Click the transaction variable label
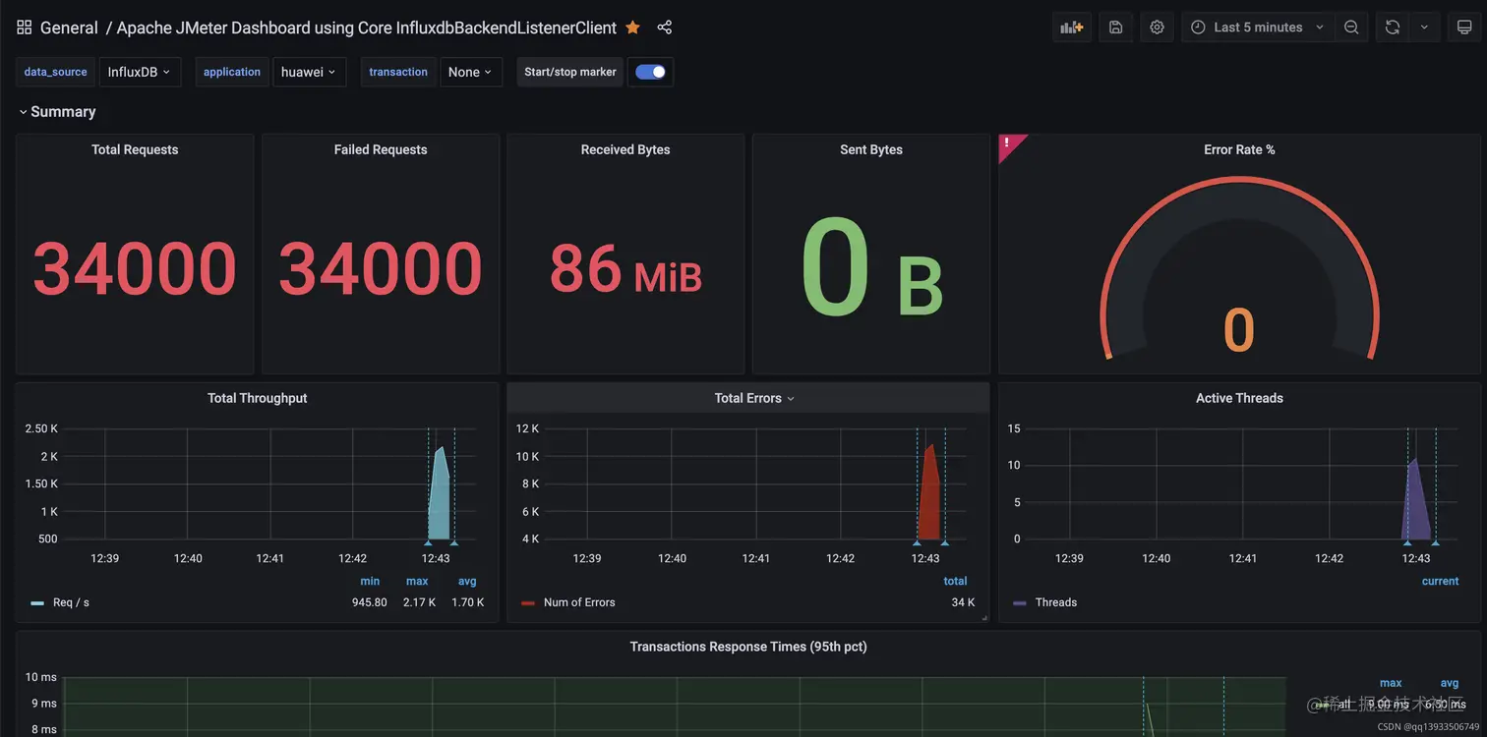Image resolution: width=1487 pixels, height=737 pixels. (x=398, y=72)
